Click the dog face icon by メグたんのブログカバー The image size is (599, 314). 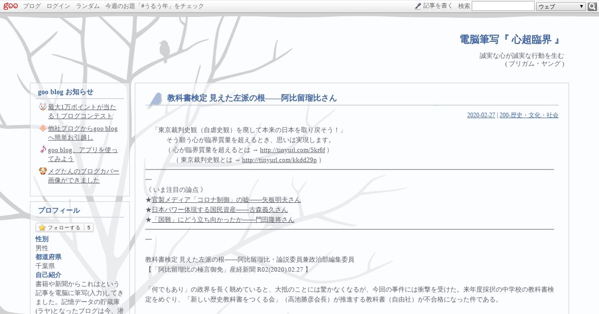42,171
